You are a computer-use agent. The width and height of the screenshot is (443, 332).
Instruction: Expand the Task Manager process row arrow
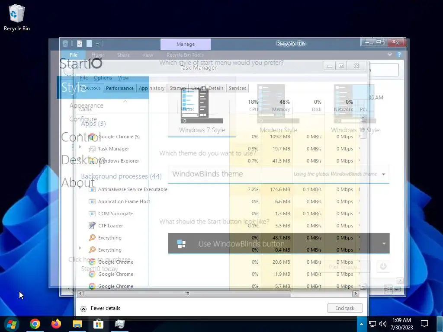[80, 147]
